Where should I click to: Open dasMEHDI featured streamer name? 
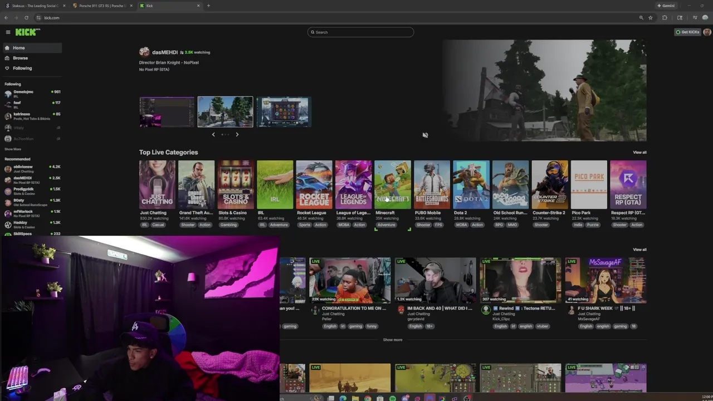[x=165, y=52]
